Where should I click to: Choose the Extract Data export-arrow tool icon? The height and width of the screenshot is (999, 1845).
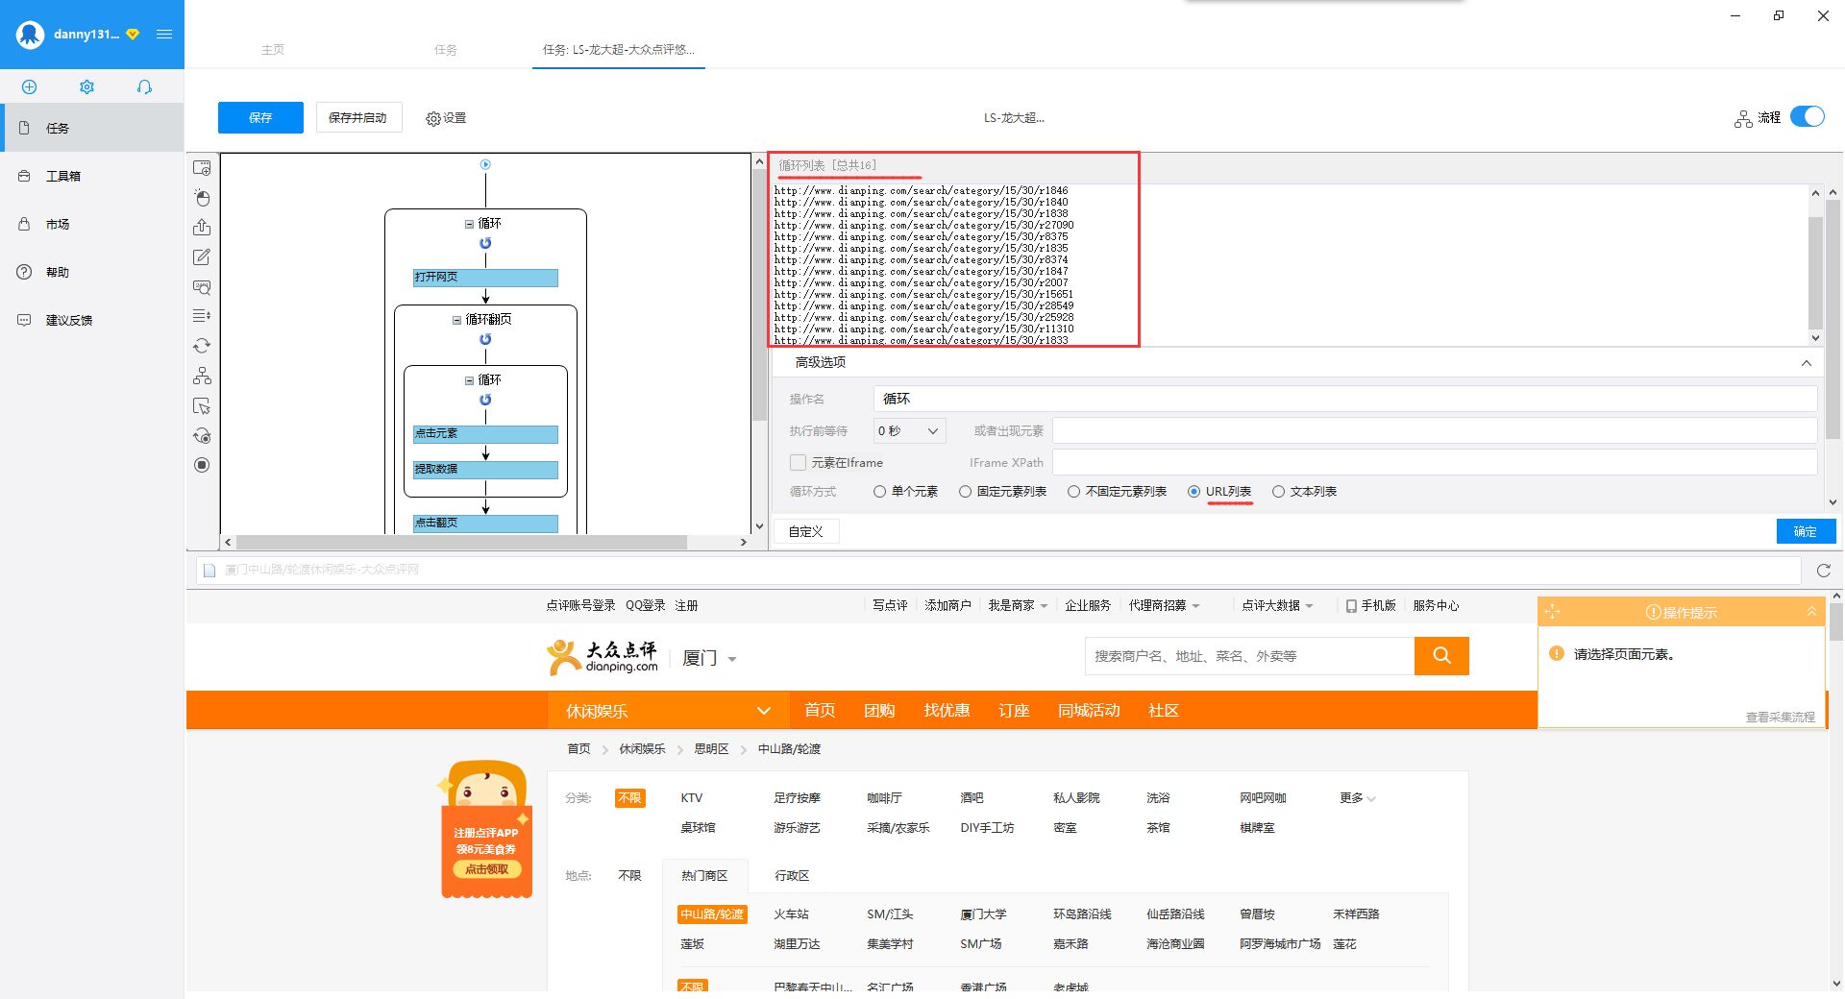[x=202, y=227]
